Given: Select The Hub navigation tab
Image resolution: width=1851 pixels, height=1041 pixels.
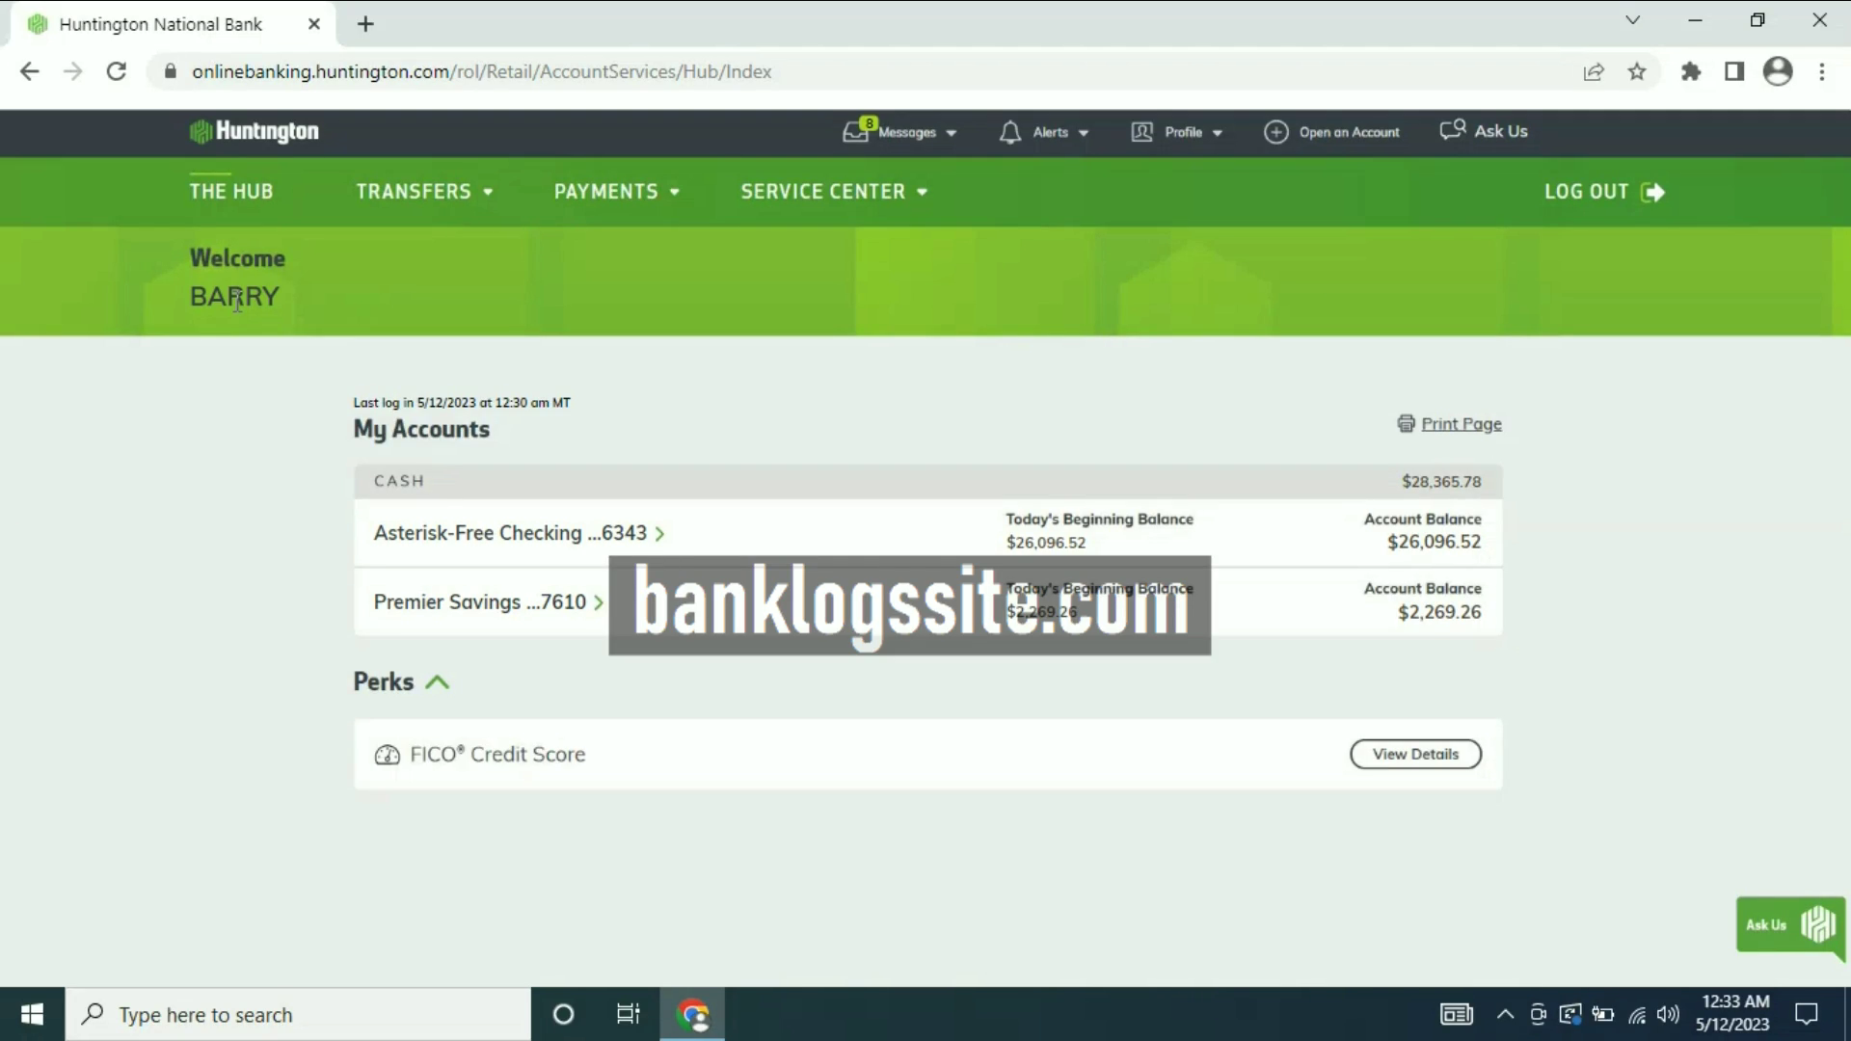Looking at the screenshot, I should [x=230, y=191].
